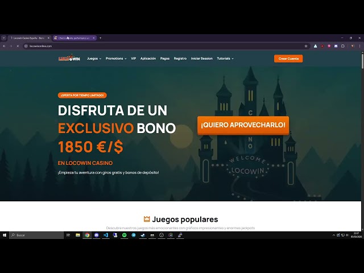This screenshot has width=364, height=273.
Task: Close the Check website performance tab
Action: 93,38
